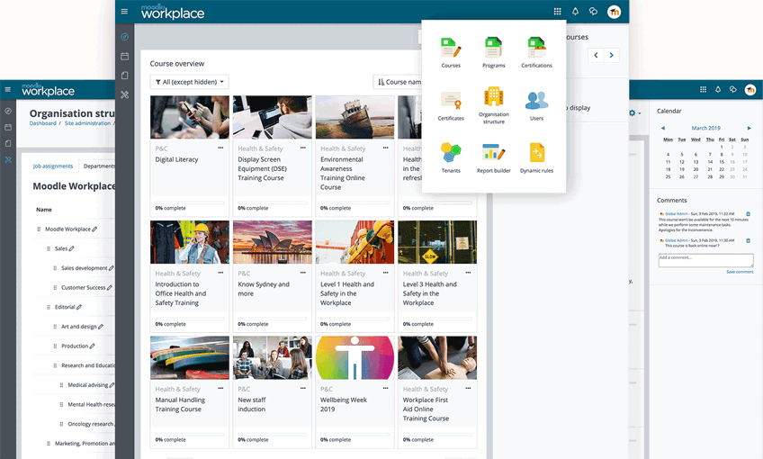The height and width of the screenshot is (459, 763).
Task: Select March 27 in the calendar
Action: pyautogui.click(x=696, y=176)
